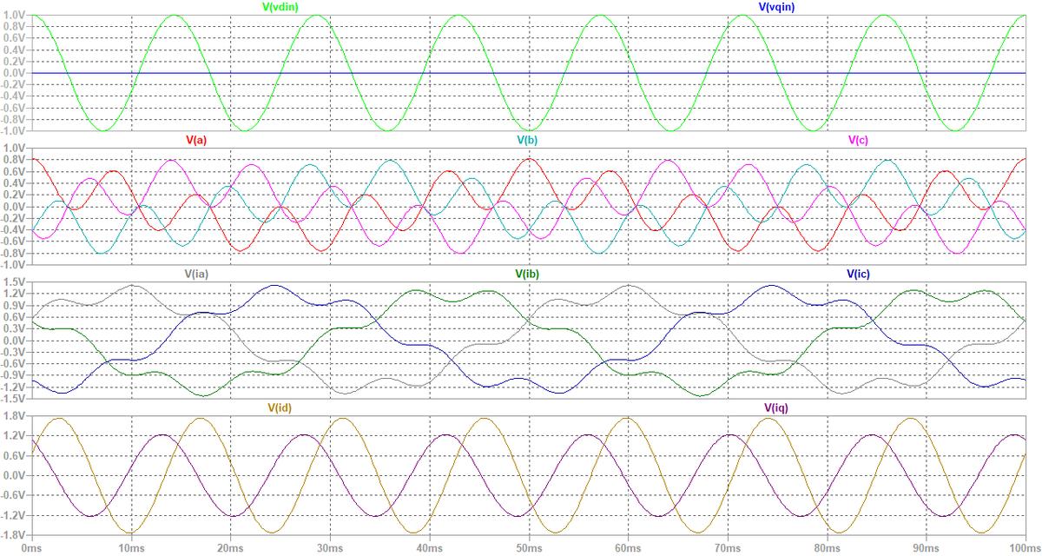1042x556 pixels.
Task: Click the 100ms time axis label
Action: point(1025,549)
